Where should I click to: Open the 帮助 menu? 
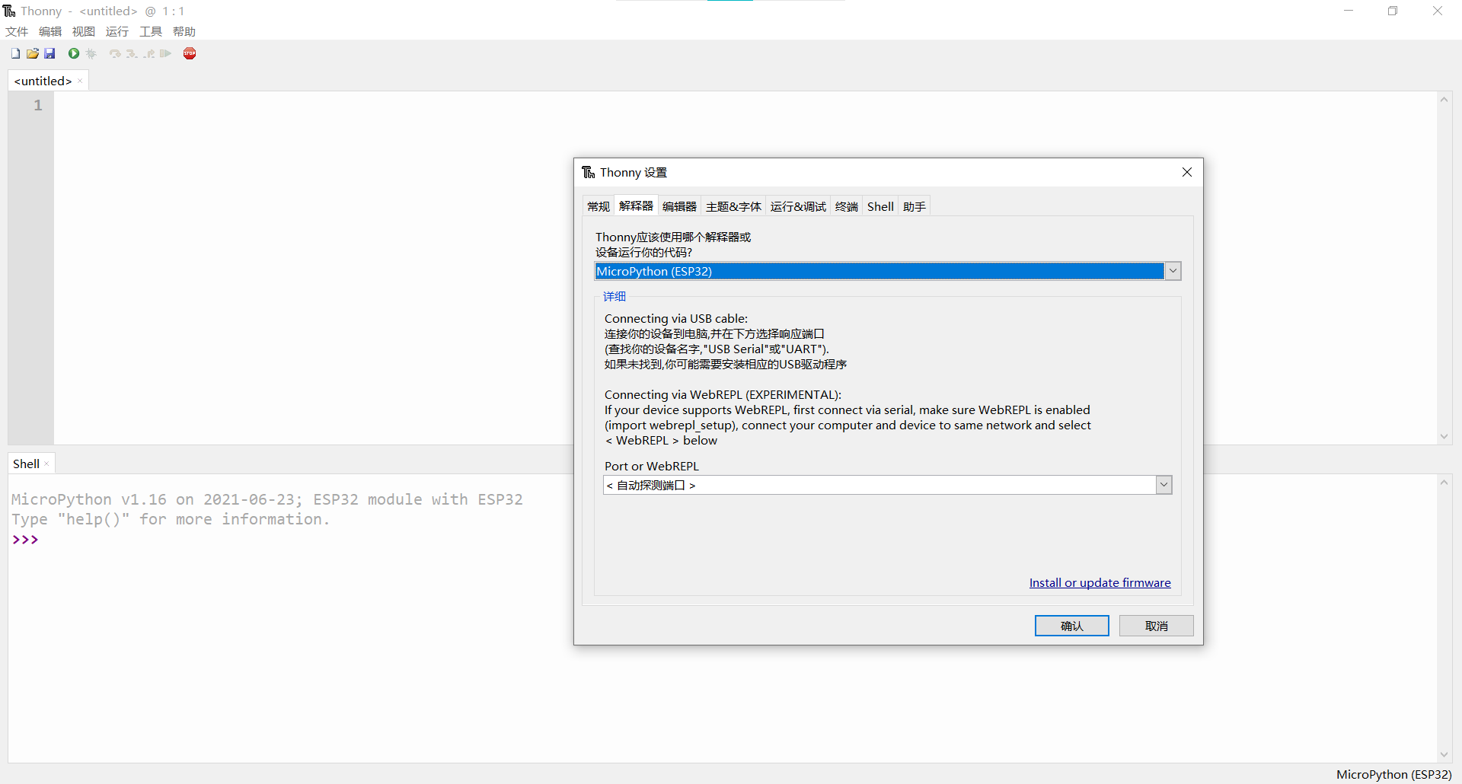click(184, 31)
